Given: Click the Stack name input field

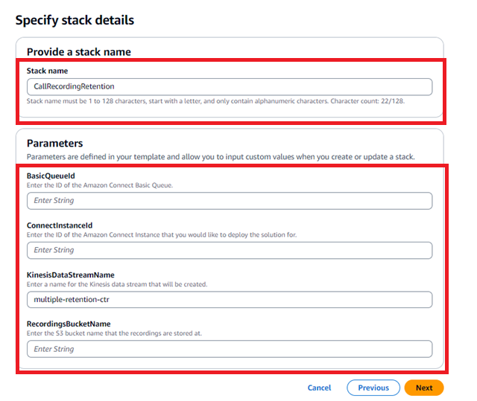Looking at the screenshot, I should [228, 86].
